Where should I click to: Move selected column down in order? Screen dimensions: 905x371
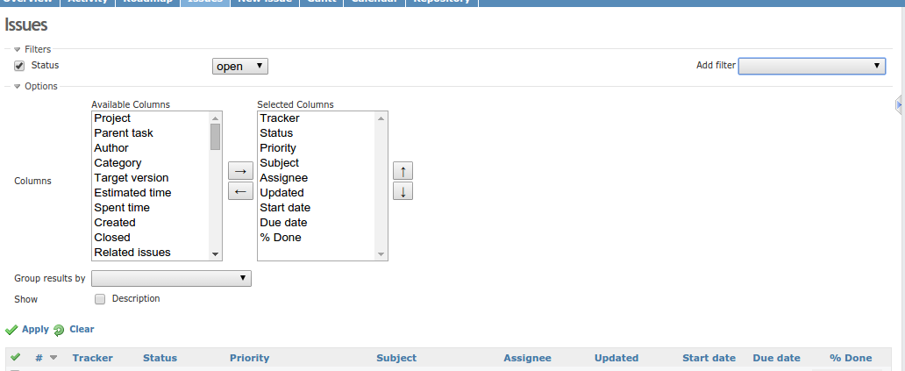click(403, 190)
